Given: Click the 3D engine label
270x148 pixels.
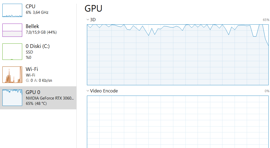Looking at the screenshot, I should [93, 20].
